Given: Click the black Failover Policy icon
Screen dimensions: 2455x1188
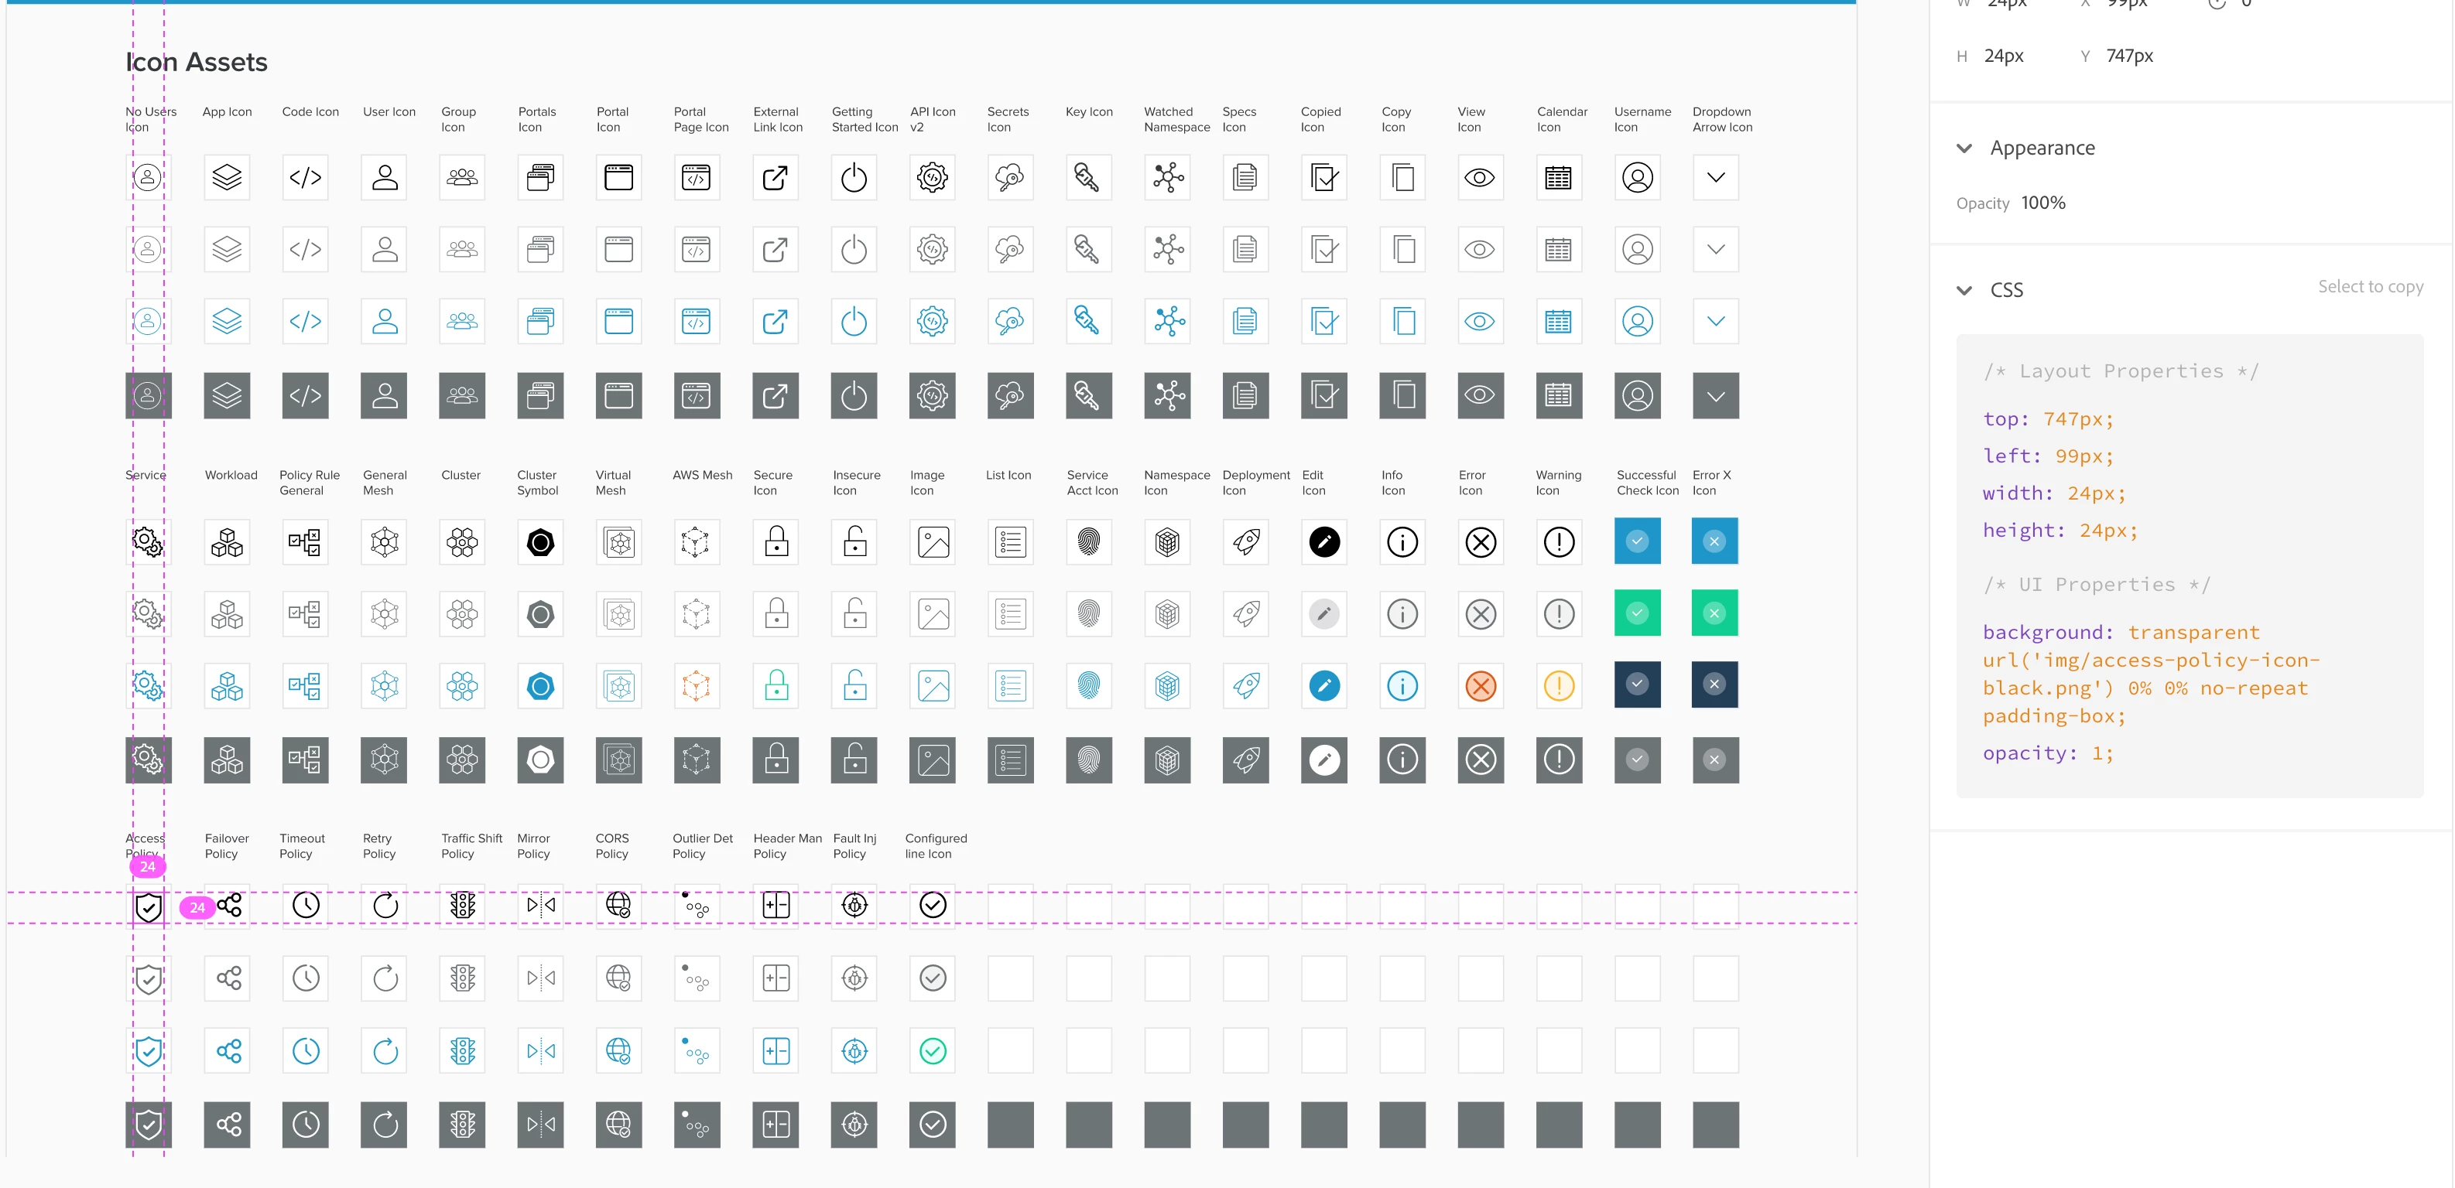Looking at the screenshot, I should [x=229, y=905].
